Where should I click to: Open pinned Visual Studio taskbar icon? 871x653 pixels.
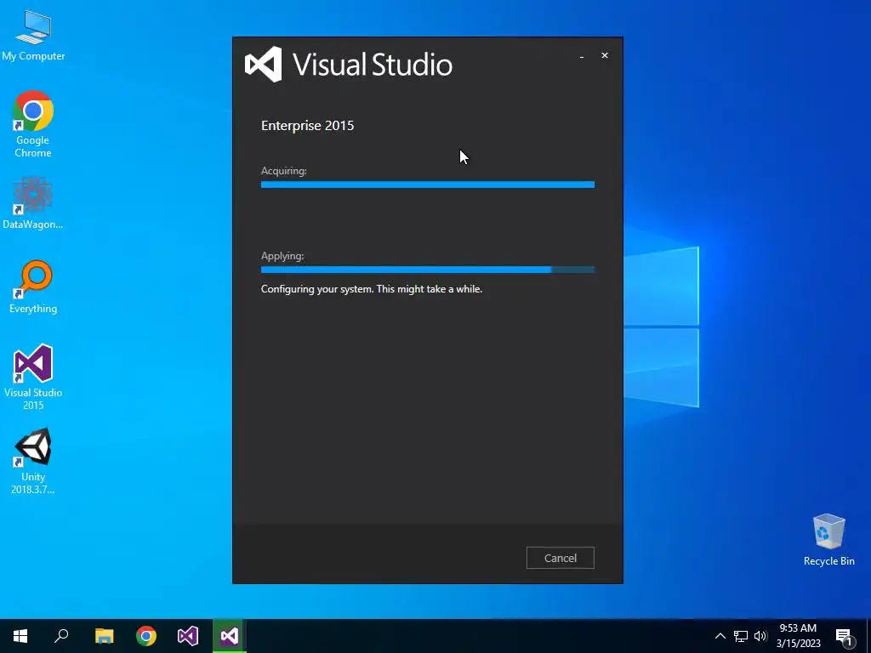click(188, 636)
